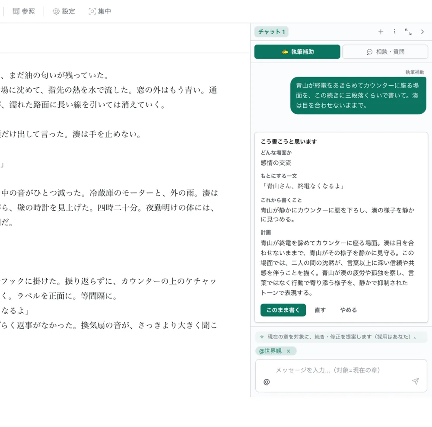Click the こう書こうと思います heading
The image size is (432, 427).
click(289, 141)
